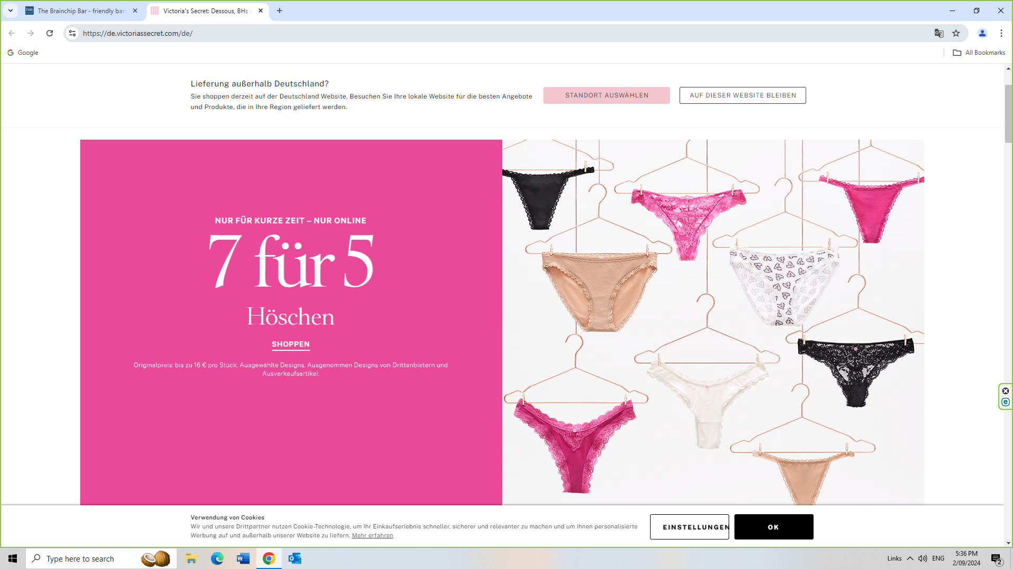The width and height of the screenshot is (1013, 569).
Task: Open Chrome three-dot menu
Action: pos(1001,33)
